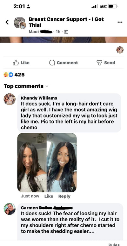Open the before-chemo hair photo on left

coord(32,163)
